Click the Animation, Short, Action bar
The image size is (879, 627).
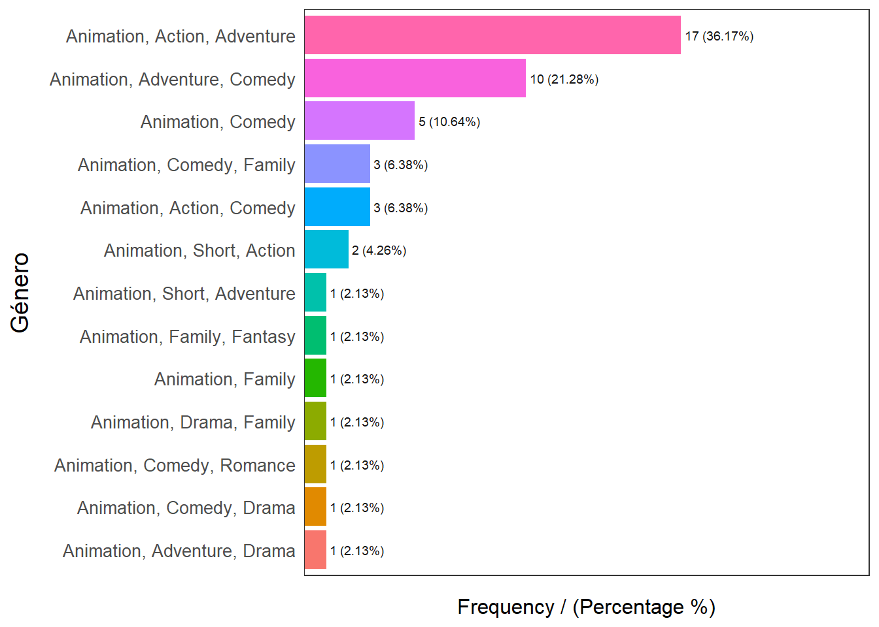coord(326,249)
